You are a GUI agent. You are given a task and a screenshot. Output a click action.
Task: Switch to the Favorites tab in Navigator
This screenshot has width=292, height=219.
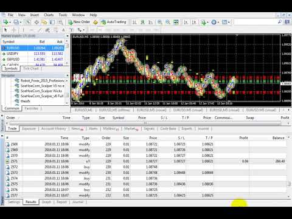[x=32, y=108]
